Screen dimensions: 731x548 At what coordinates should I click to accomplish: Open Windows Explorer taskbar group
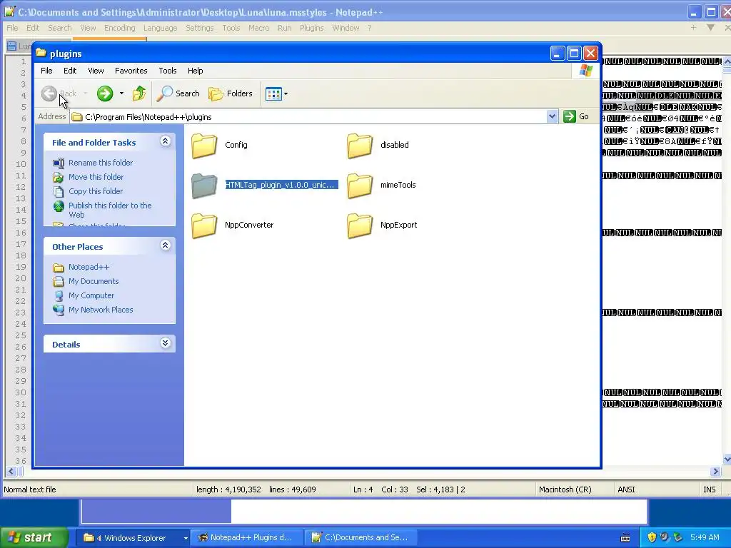133,538
